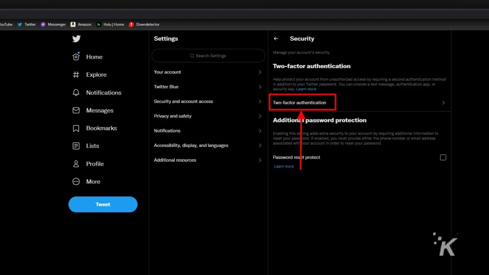The image size is (489, 275).
Task: Expand Security and account access chevron
Action: [260, 101]
